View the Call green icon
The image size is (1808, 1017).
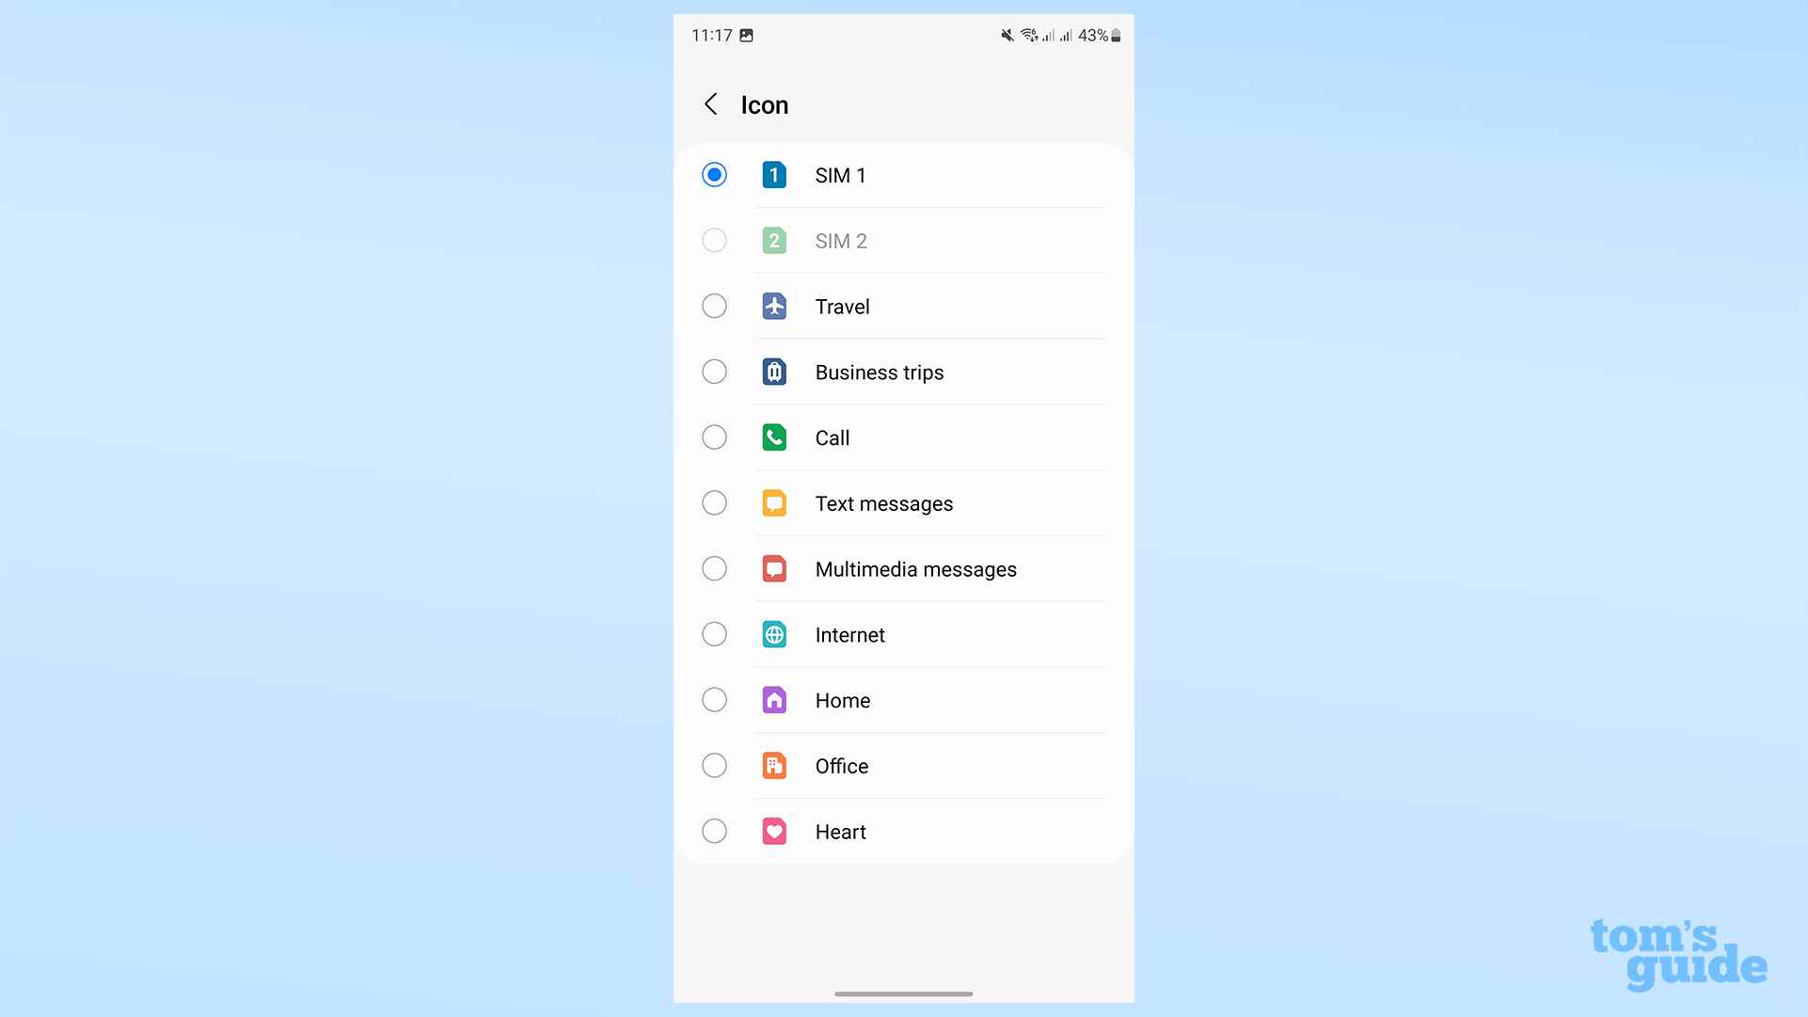click(773, 437)
